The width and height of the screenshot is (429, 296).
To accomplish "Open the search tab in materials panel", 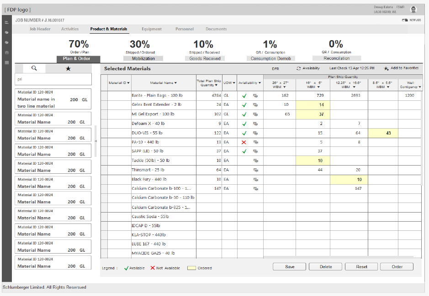I will point(34,68).
